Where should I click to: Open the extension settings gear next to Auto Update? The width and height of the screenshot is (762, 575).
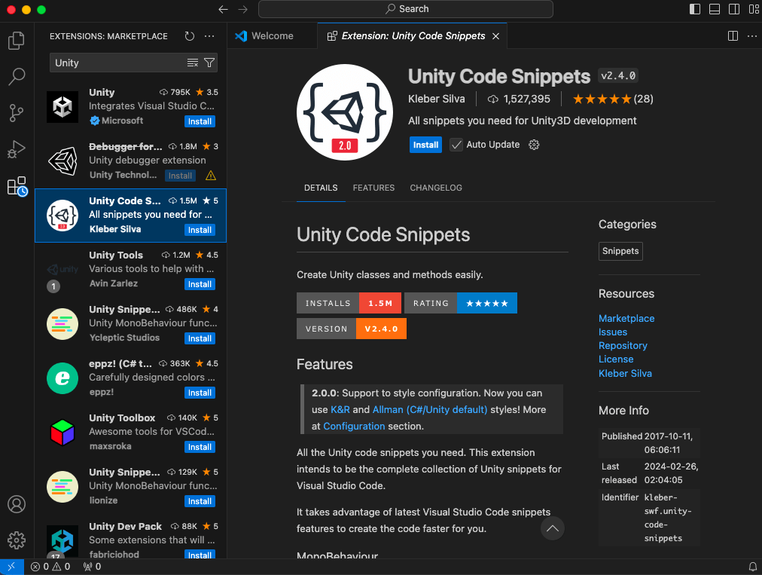click(534, 145)
